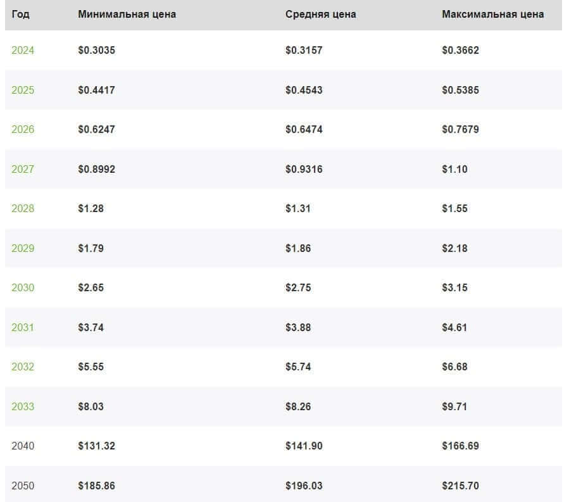Follow the 2027 forecast link
The width and height of the screenshot is (569, 502).
tap(23, 169)
